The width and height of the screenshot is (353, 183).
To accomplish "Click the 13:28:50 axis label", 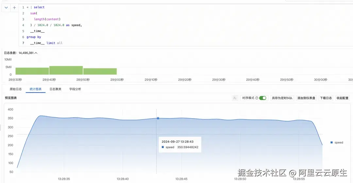I will tap(240, 179).
